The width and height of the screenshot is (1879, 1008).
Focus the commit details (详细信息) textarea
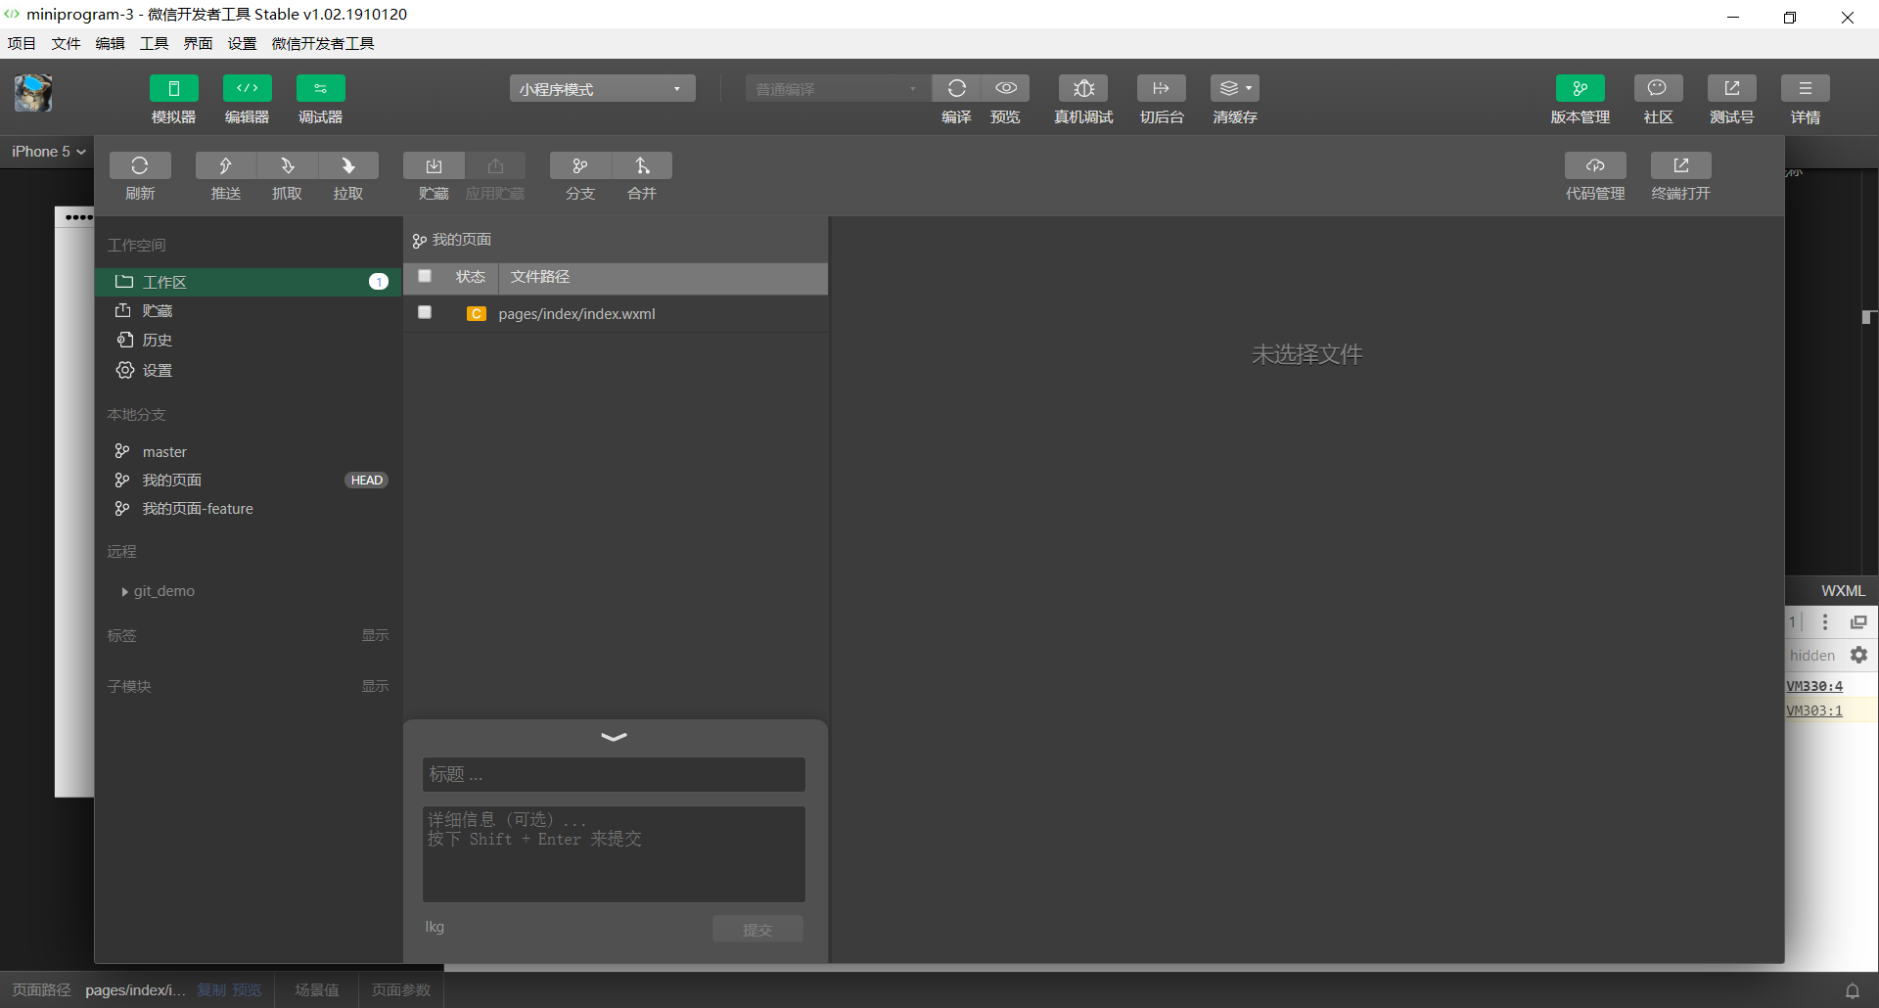point(614,854)
